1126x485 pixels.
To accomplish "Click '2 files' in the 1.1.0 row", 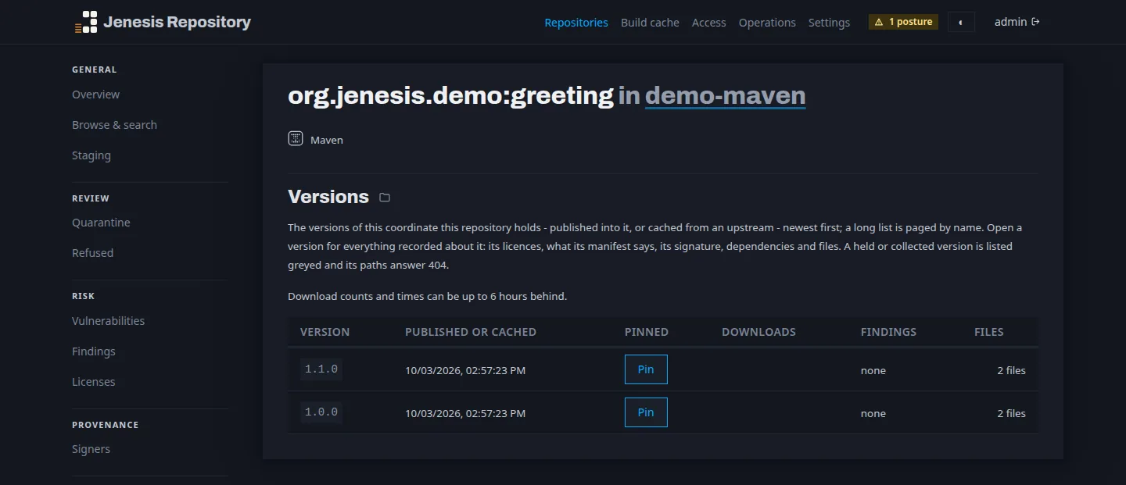I will (1011, 370).
